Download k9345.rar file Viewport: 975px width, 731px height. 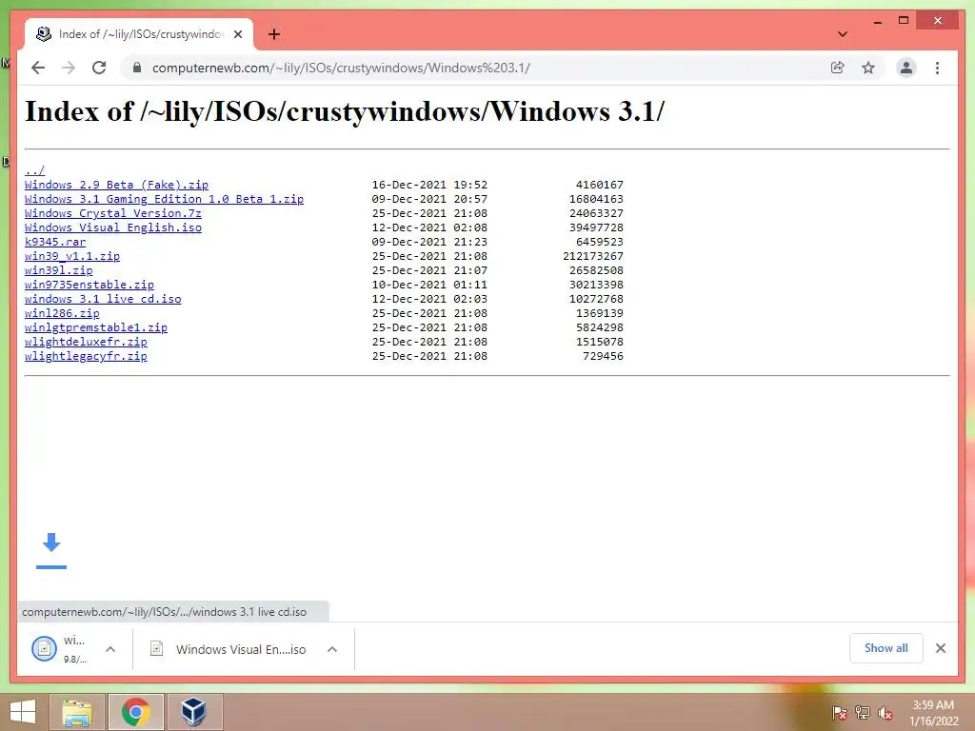click(55, 242)
